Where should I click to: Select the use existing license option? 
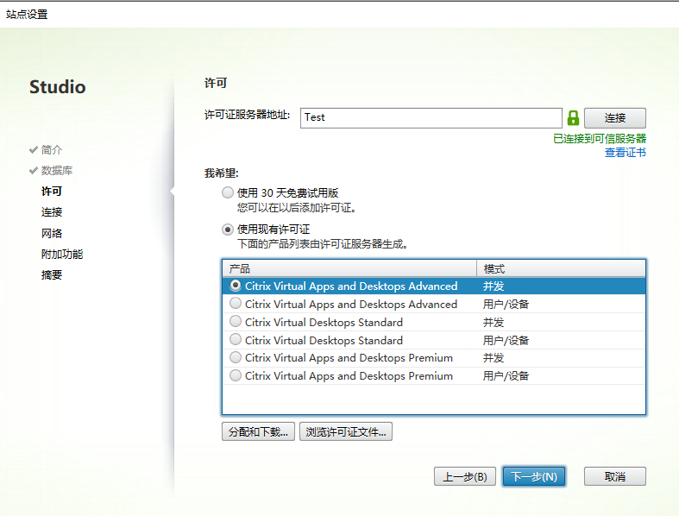(228, 230)
